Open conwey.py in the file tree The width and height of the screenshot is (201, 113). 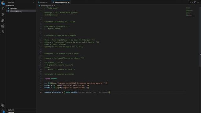pos(13,8)
